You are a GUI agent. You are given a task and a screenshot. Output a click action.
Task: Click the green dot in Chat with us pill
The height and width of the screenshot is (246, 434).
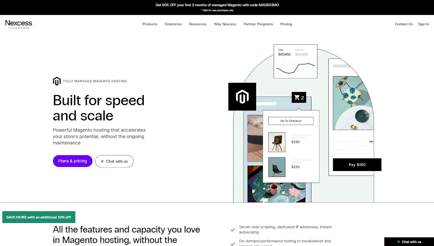coord(102,161)
